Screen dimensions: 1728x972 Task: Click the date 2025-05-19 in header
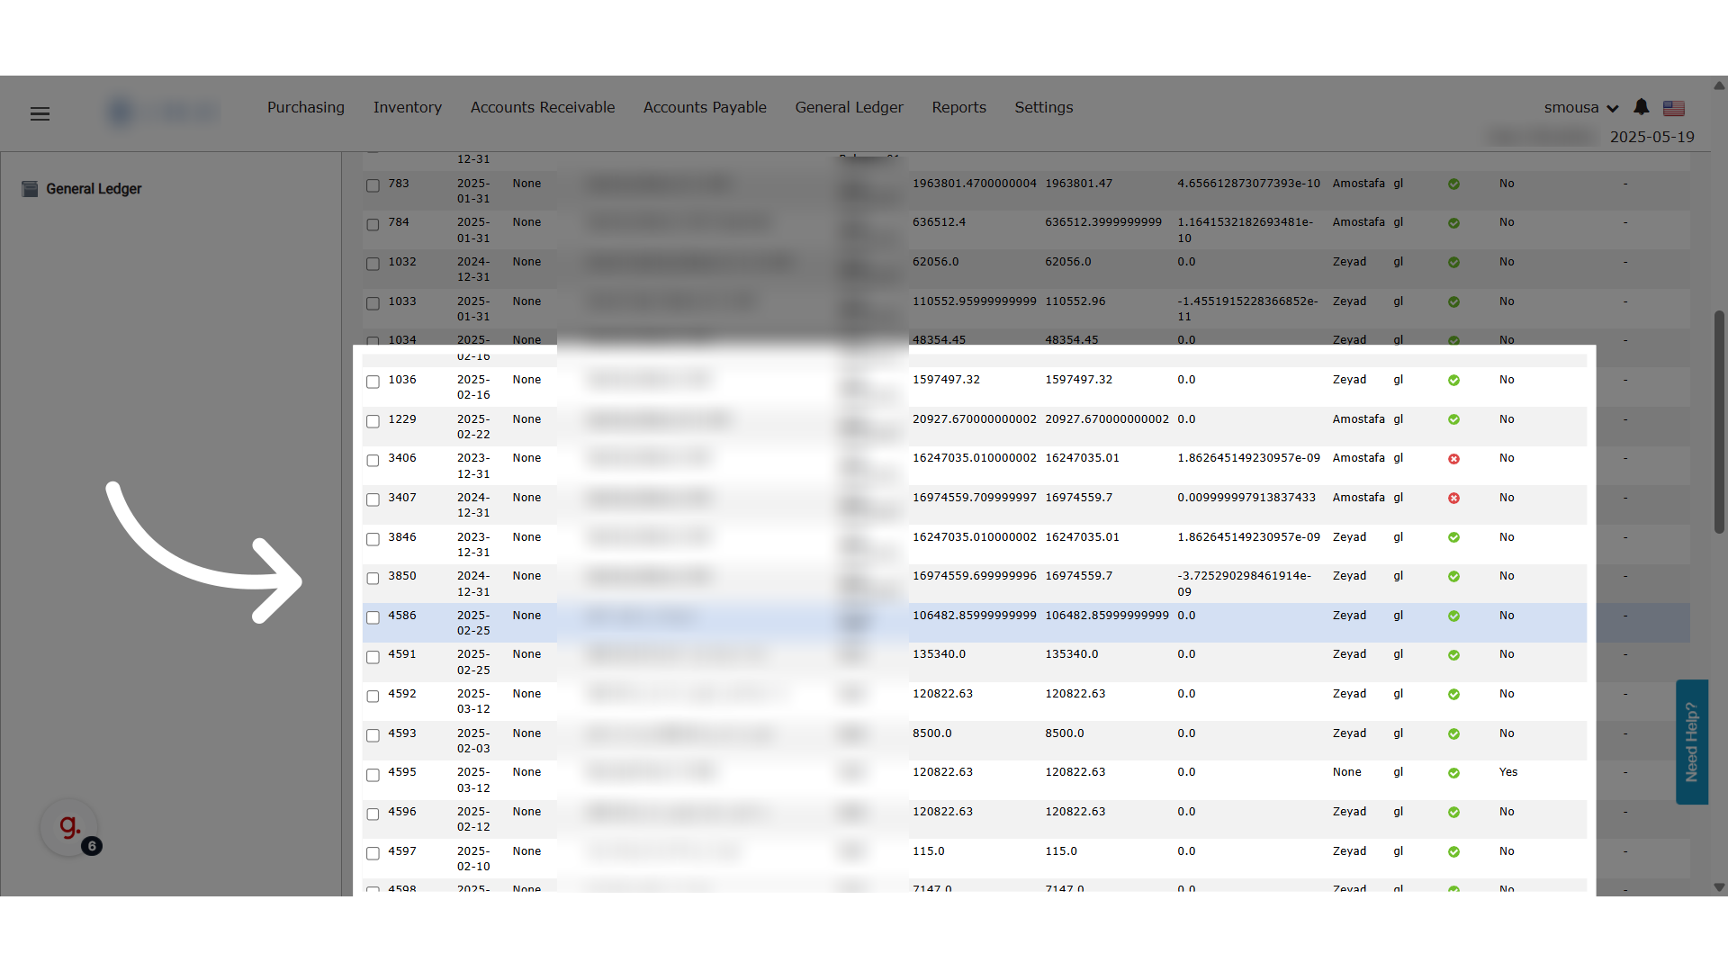[1651, 137]
